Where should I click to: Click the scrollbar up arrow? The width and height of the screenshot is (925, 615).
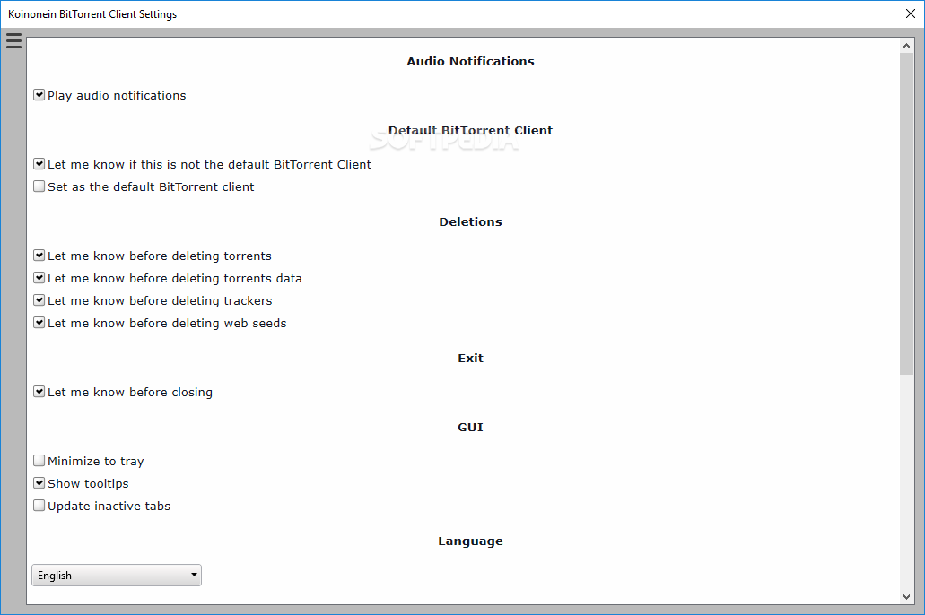906,46
